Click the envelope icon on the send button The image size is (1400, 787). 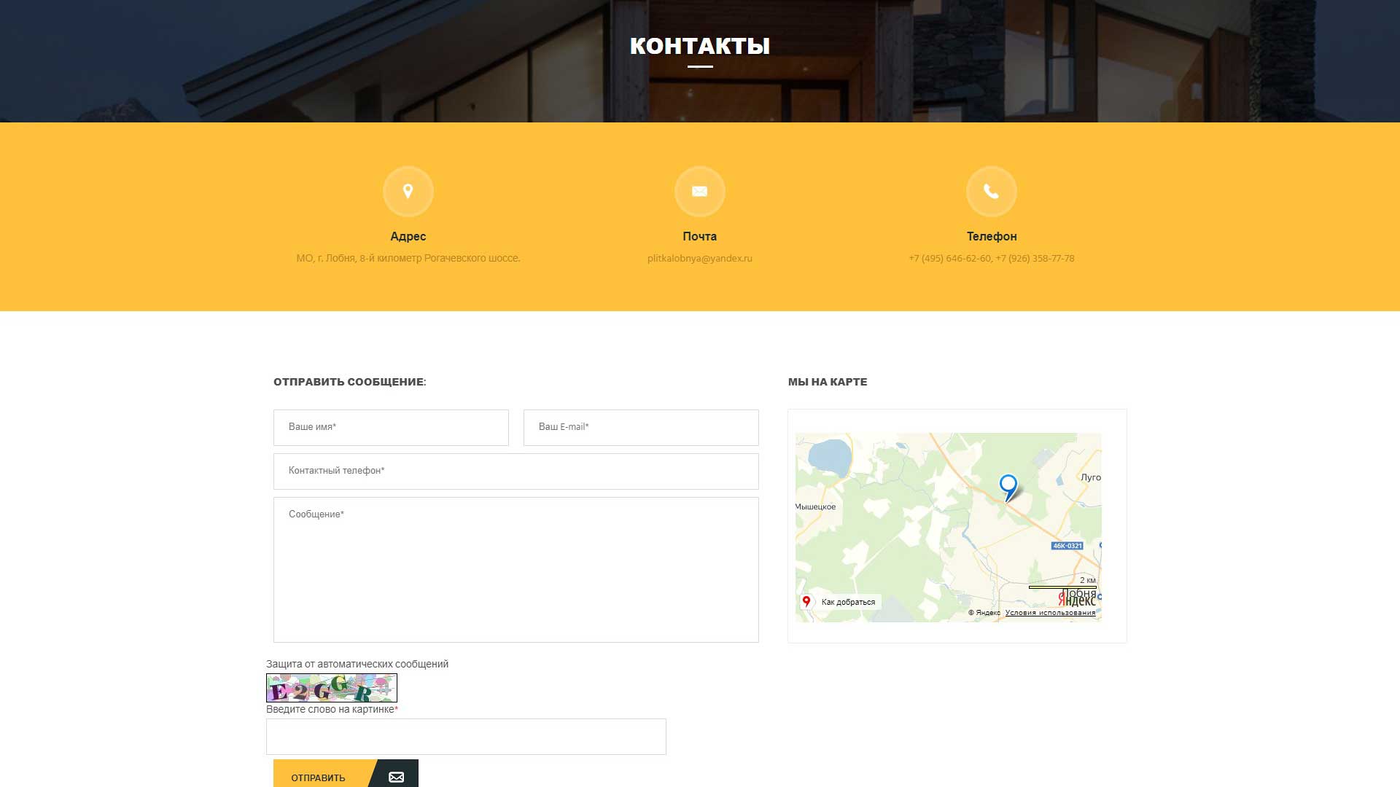click(x=396, y=777)
